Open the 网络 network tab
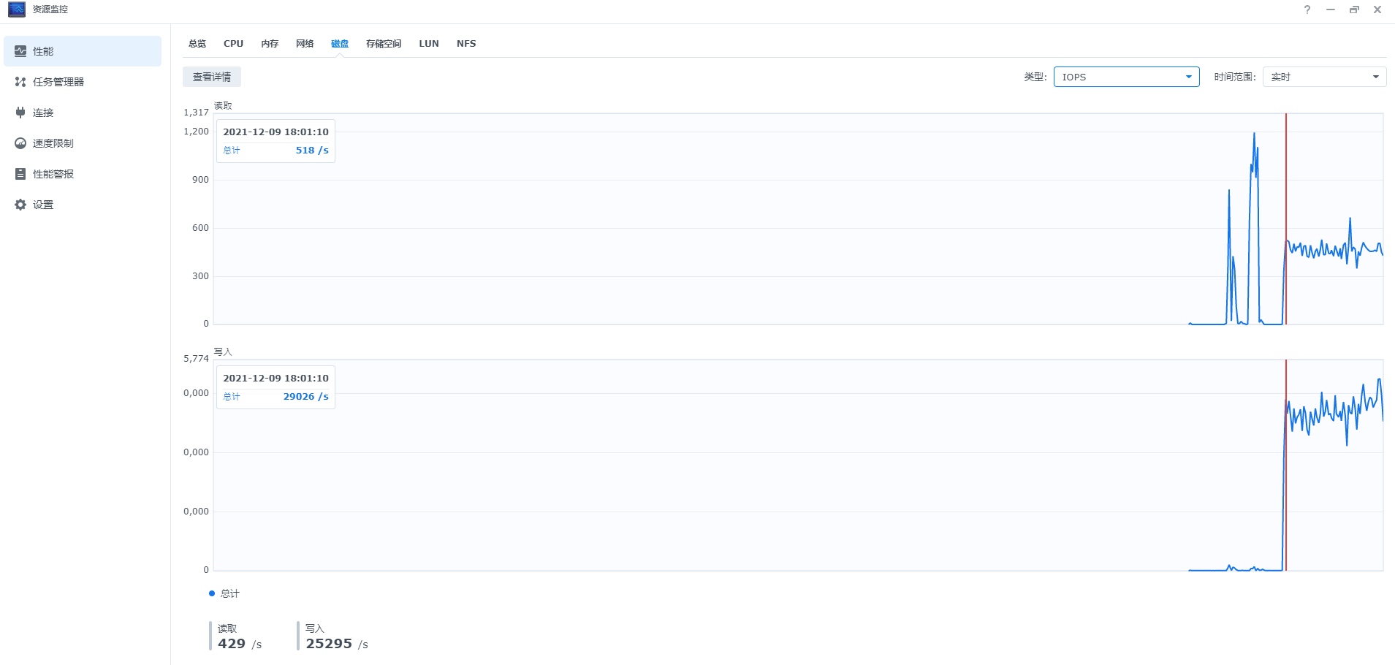Viewport: 1395px width, 665px height. pyautogui.click(x=305, y=44)
